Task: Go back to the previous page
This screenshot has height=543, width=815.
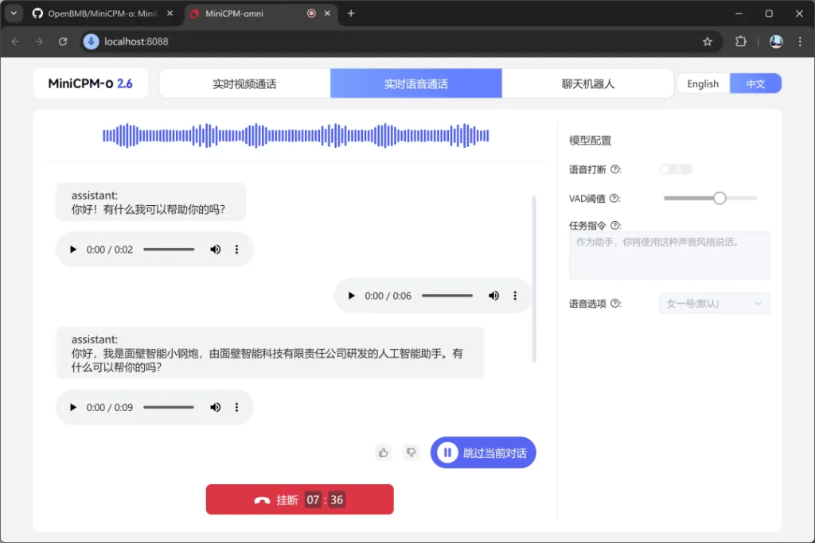Action: pyautogui.click(x=15, y=41)
